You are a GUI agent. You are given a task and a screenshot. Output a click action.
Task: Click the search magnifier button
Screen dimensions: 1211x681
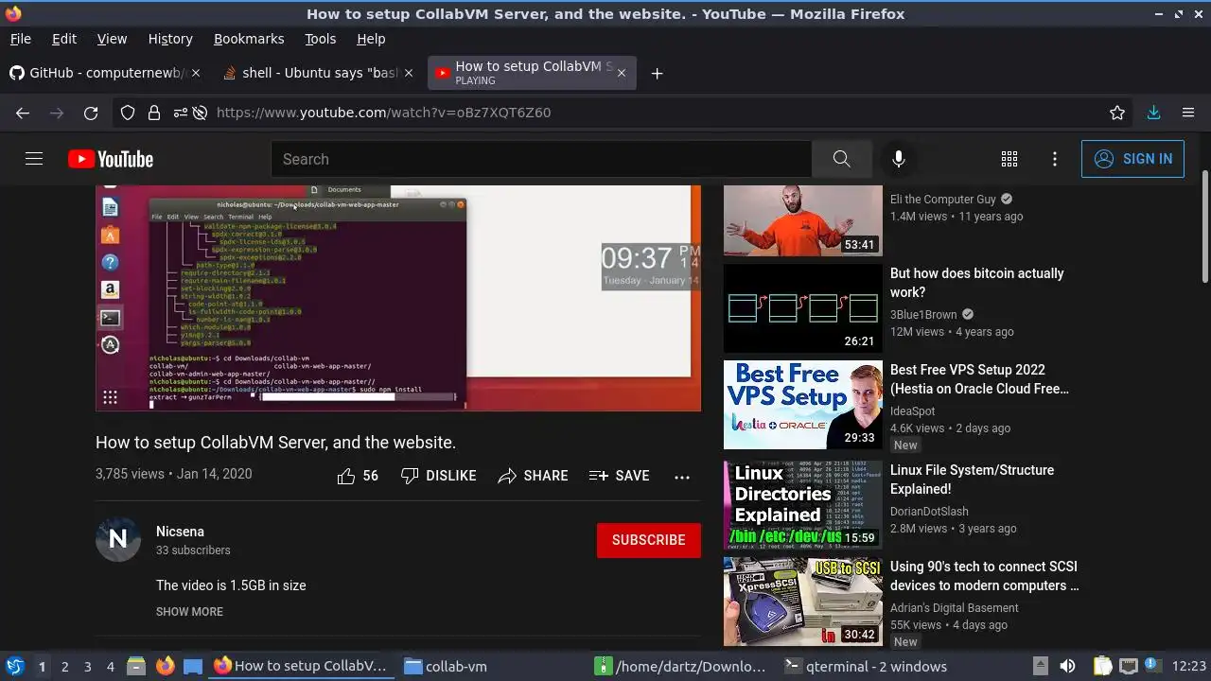click(x=841, y=159)
